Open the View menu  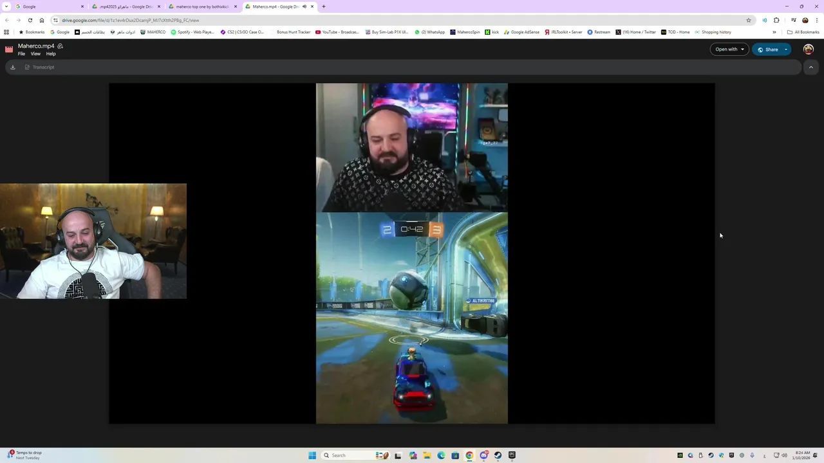coord(35,54)
